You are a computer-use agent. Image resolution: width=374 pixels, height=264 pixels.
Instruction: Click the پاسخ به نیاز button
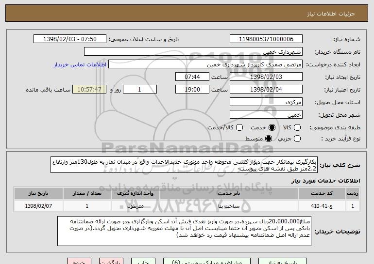pyautogui.click(x=283, y=261)
